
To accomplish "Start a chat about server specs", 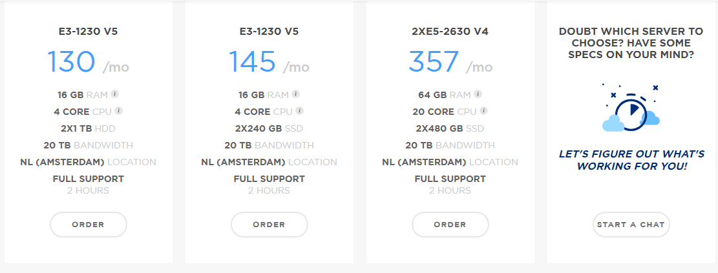I will pos(631,225).
